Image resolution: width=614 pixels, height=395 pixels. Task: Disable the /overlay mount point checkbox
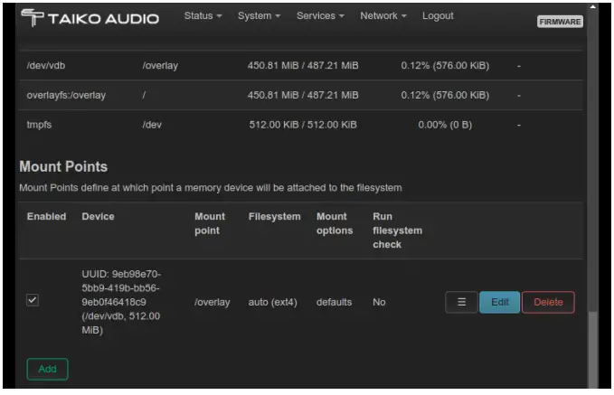click(33, 301)
